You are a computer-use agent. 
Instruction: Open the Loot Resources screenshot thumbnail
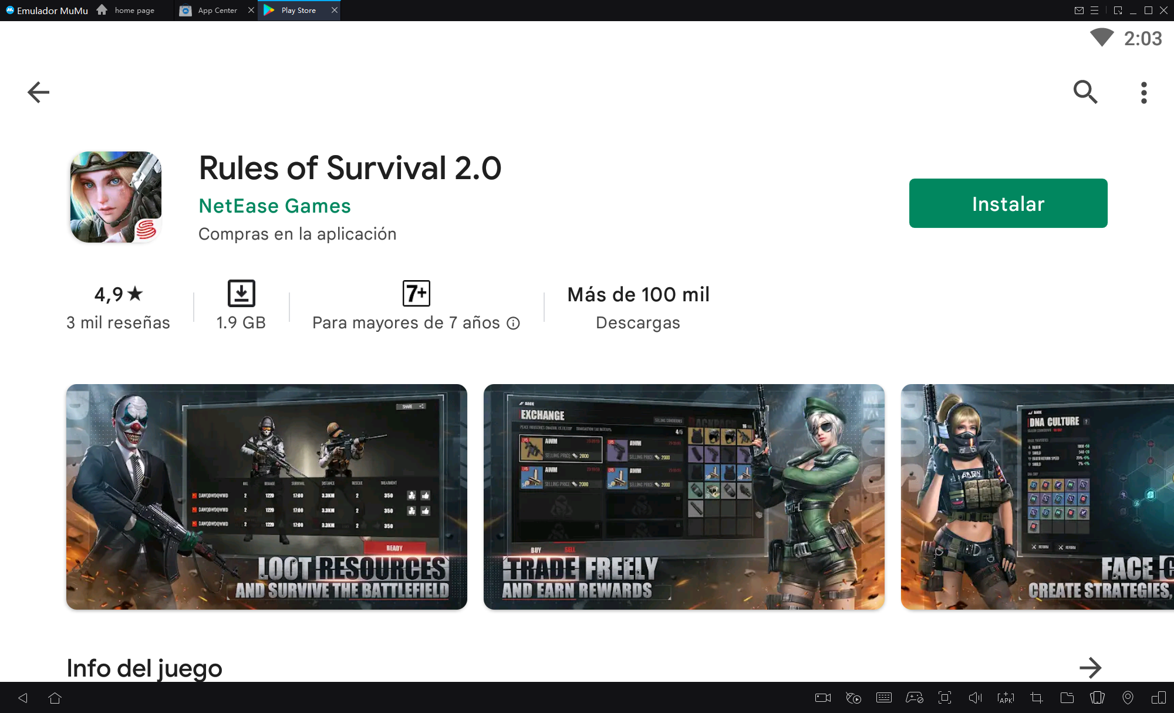click(x=266, y=496)
